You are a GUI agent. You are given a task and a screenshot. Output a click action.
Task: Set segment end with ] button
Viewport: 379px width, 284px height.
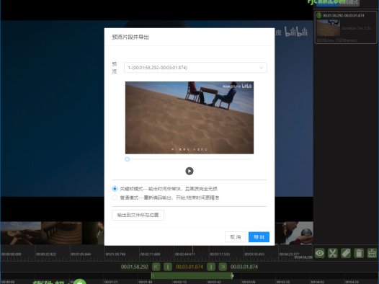[211, 267]
